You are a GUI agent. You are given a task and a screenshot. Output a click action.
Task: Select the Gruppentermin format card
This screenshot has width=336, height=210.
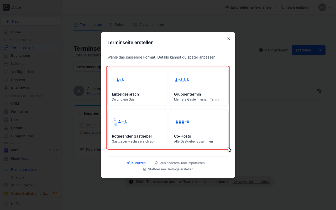(199, 86)
